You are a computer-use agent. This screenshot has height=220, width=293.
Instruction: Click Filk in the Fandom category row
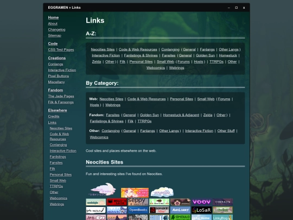tap(130, 121)
